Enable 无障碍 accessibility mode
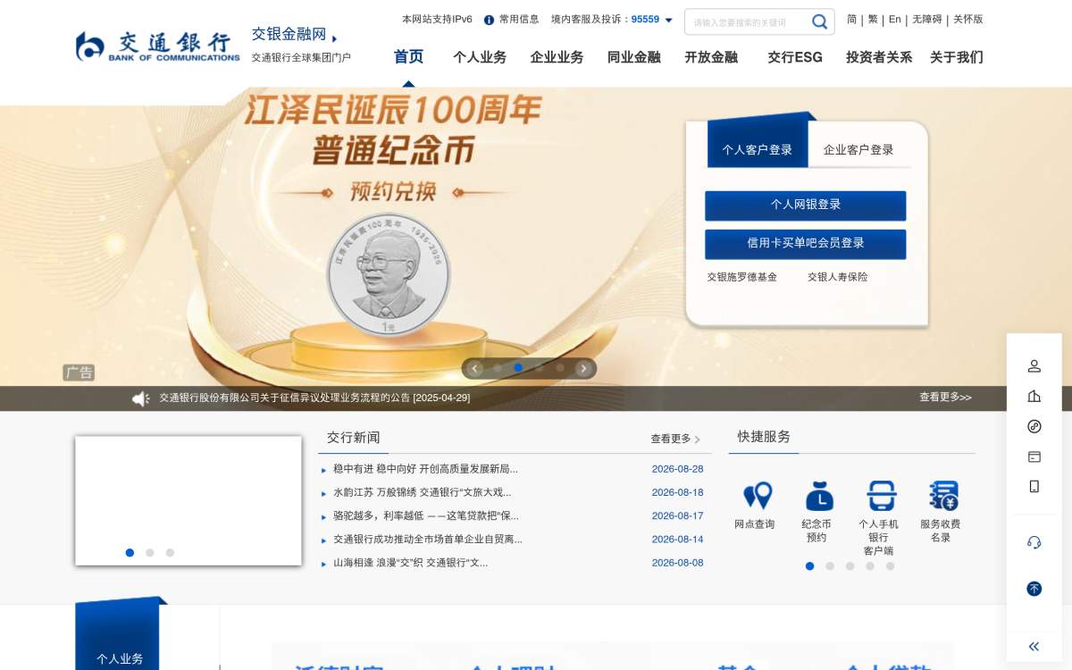Viewport: 1072px width, 670px height. 926,19
